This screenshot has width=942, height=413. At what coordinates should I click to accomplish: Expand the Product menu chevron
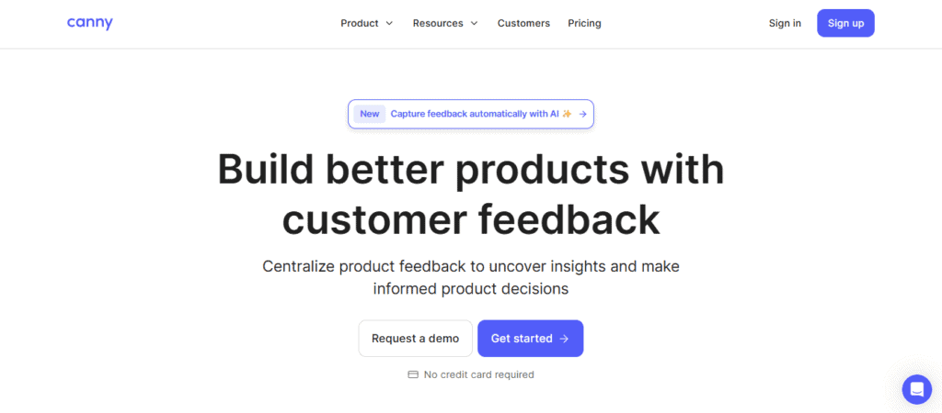389,23
